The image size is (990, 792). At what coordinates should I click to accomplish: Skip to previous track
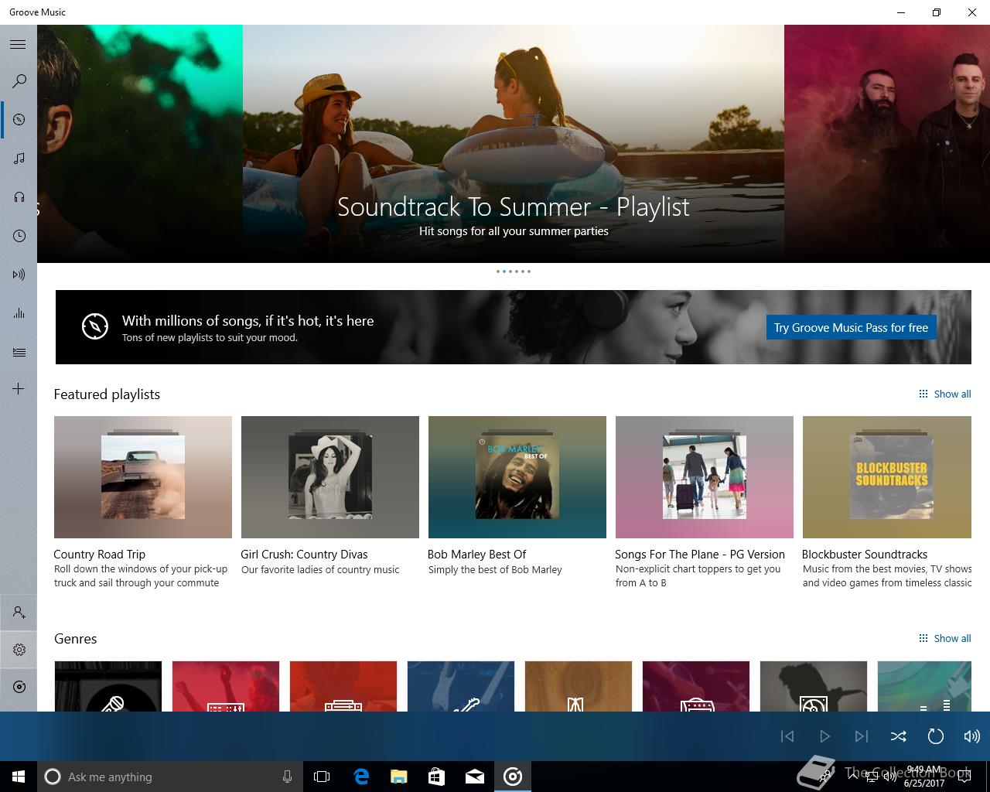(x=787, y=736)
